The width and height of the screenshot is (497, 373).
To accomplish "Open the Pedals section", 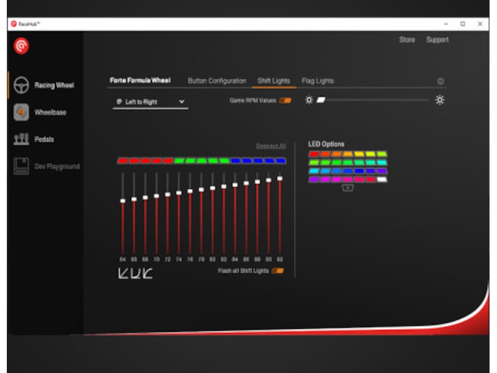I will click(x=34, y=139).
